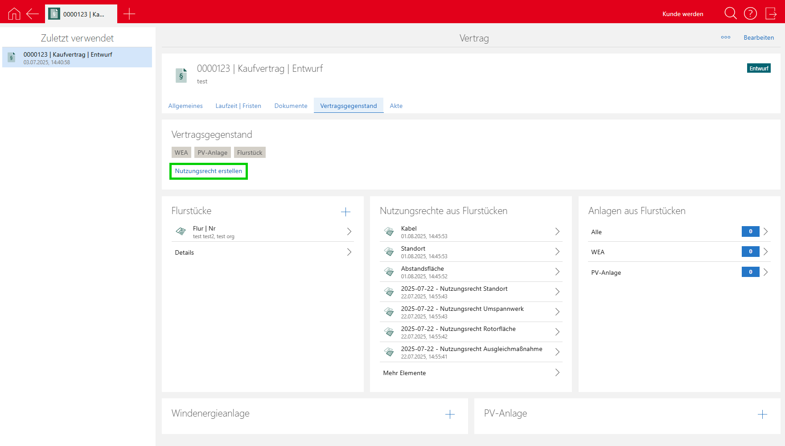Add a PV-Anlage with the plus icon
The image size is (785, 446).
(762, 414)
